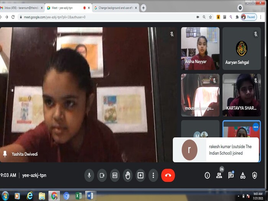Screen dimensions: 268x201
Task: Open blue options dots on highlighted tile
Action: (x=256, y=127)
